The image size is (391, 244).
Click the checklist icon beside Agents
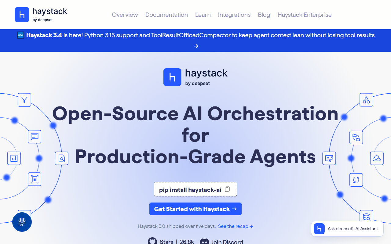coord(329,158)
